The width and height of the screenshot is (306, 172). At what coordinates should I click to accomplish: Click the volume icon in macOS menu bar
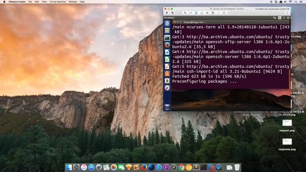(285, 2)
